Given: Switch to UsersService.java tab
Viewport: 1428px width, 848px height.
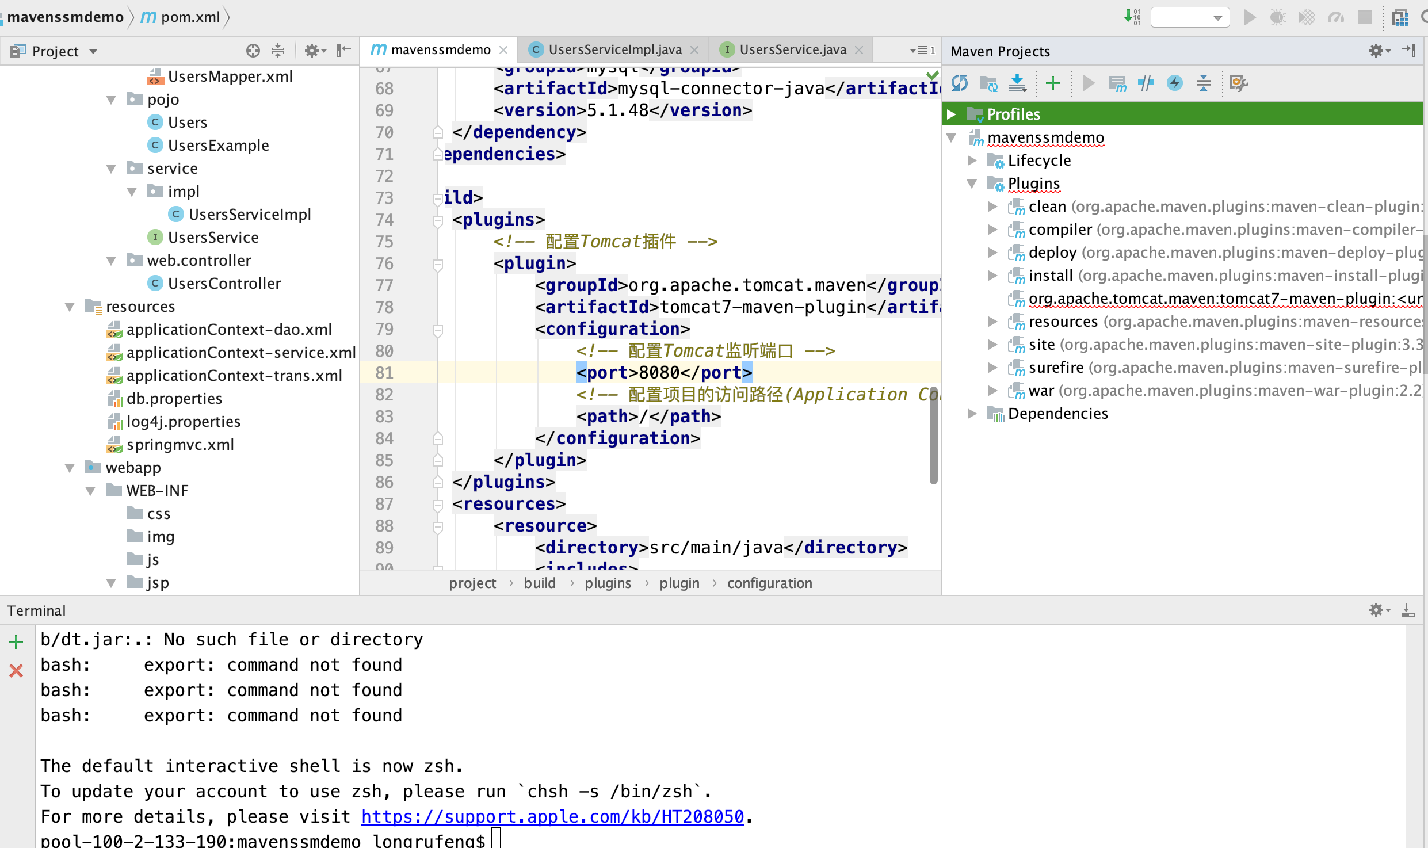Looking at the screenshot, I should 792,49.
